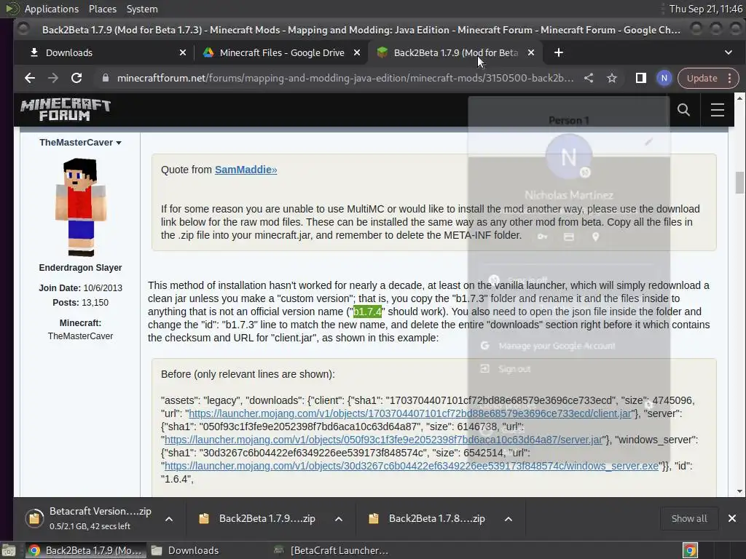Click the Minecraft Forum logo
746x559 pixels.
65,110
